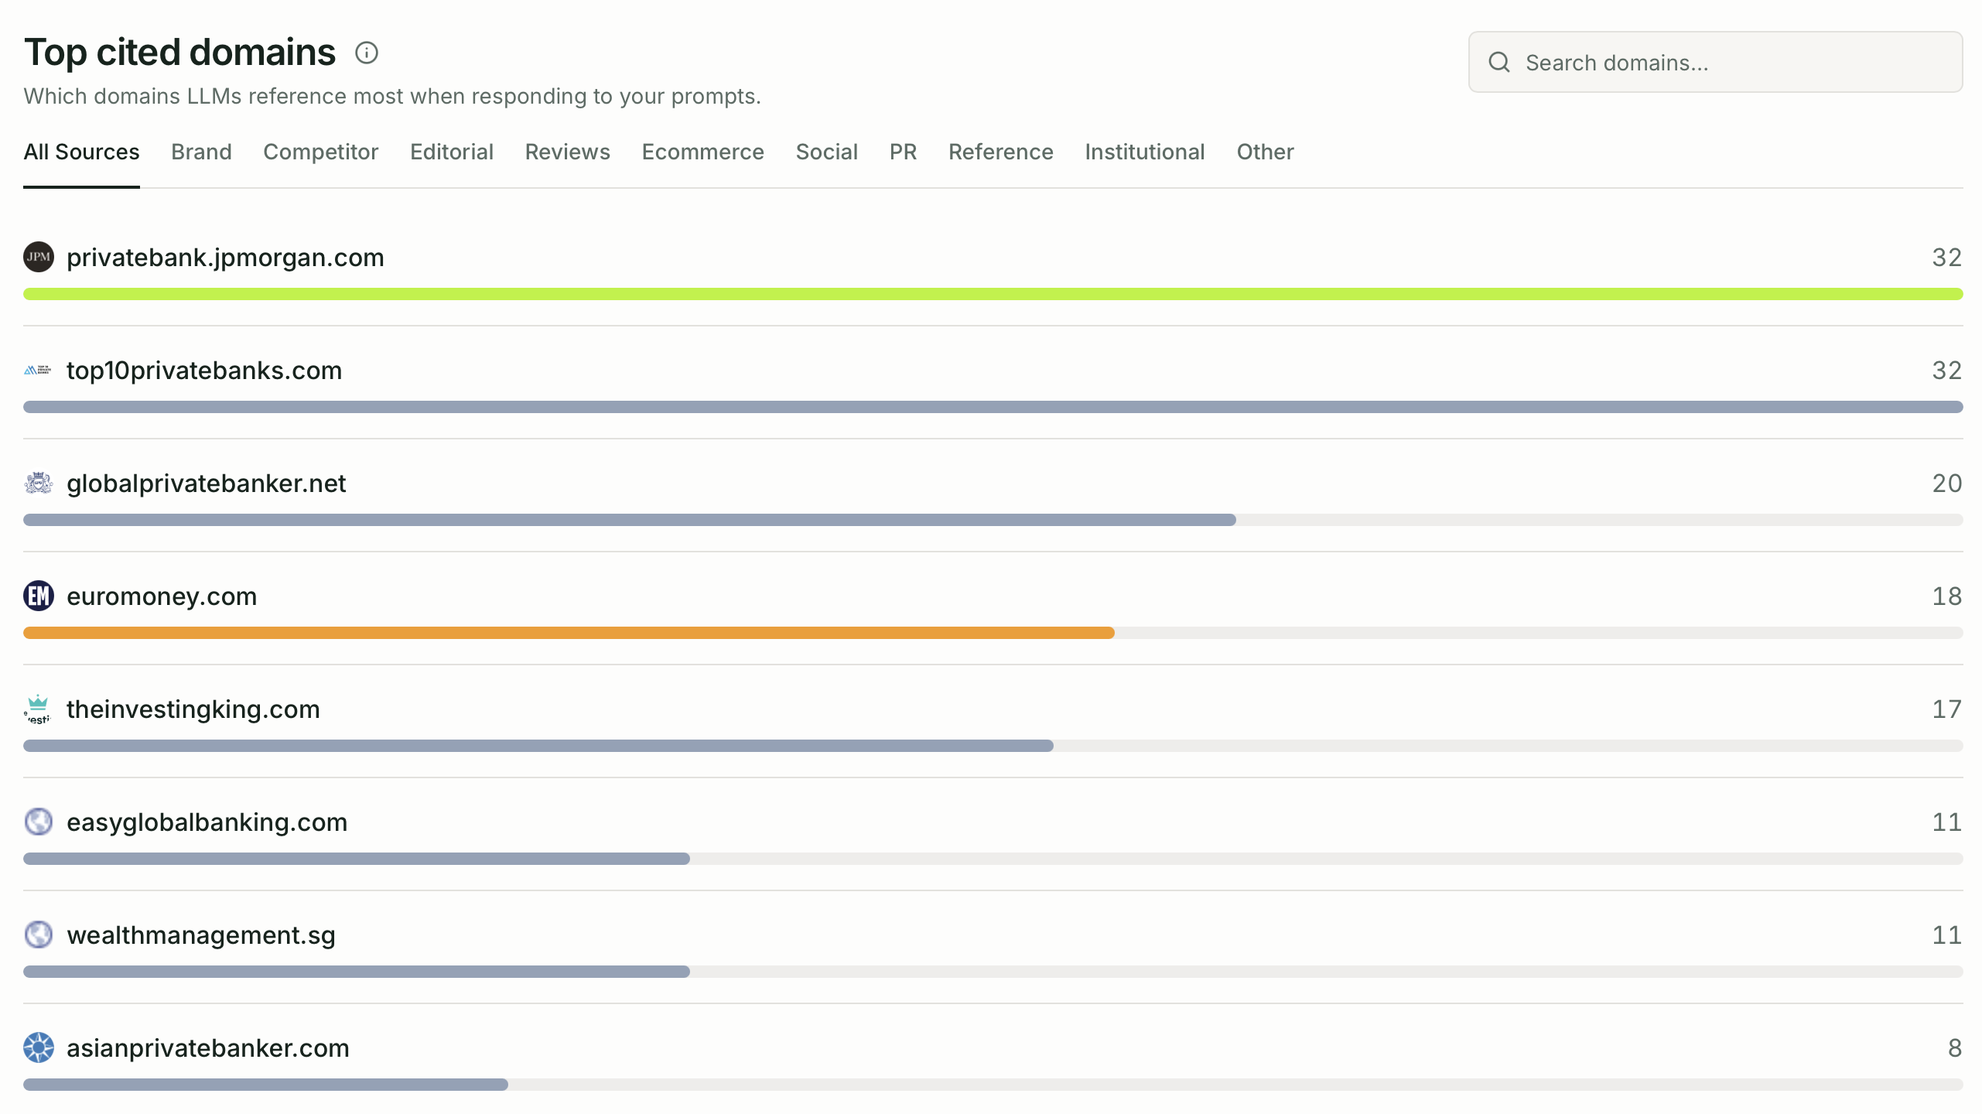1982x1114 pixels.
Task: Click the bar under asianprivatebanker.com
Action: pos(265,1085)
